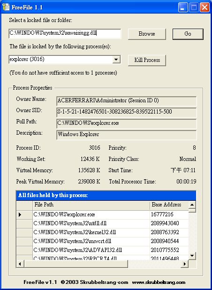Click the horizontal scrollbar thumb
The height and width of the screenshot is (290, 212).
(x=76, y=264)
